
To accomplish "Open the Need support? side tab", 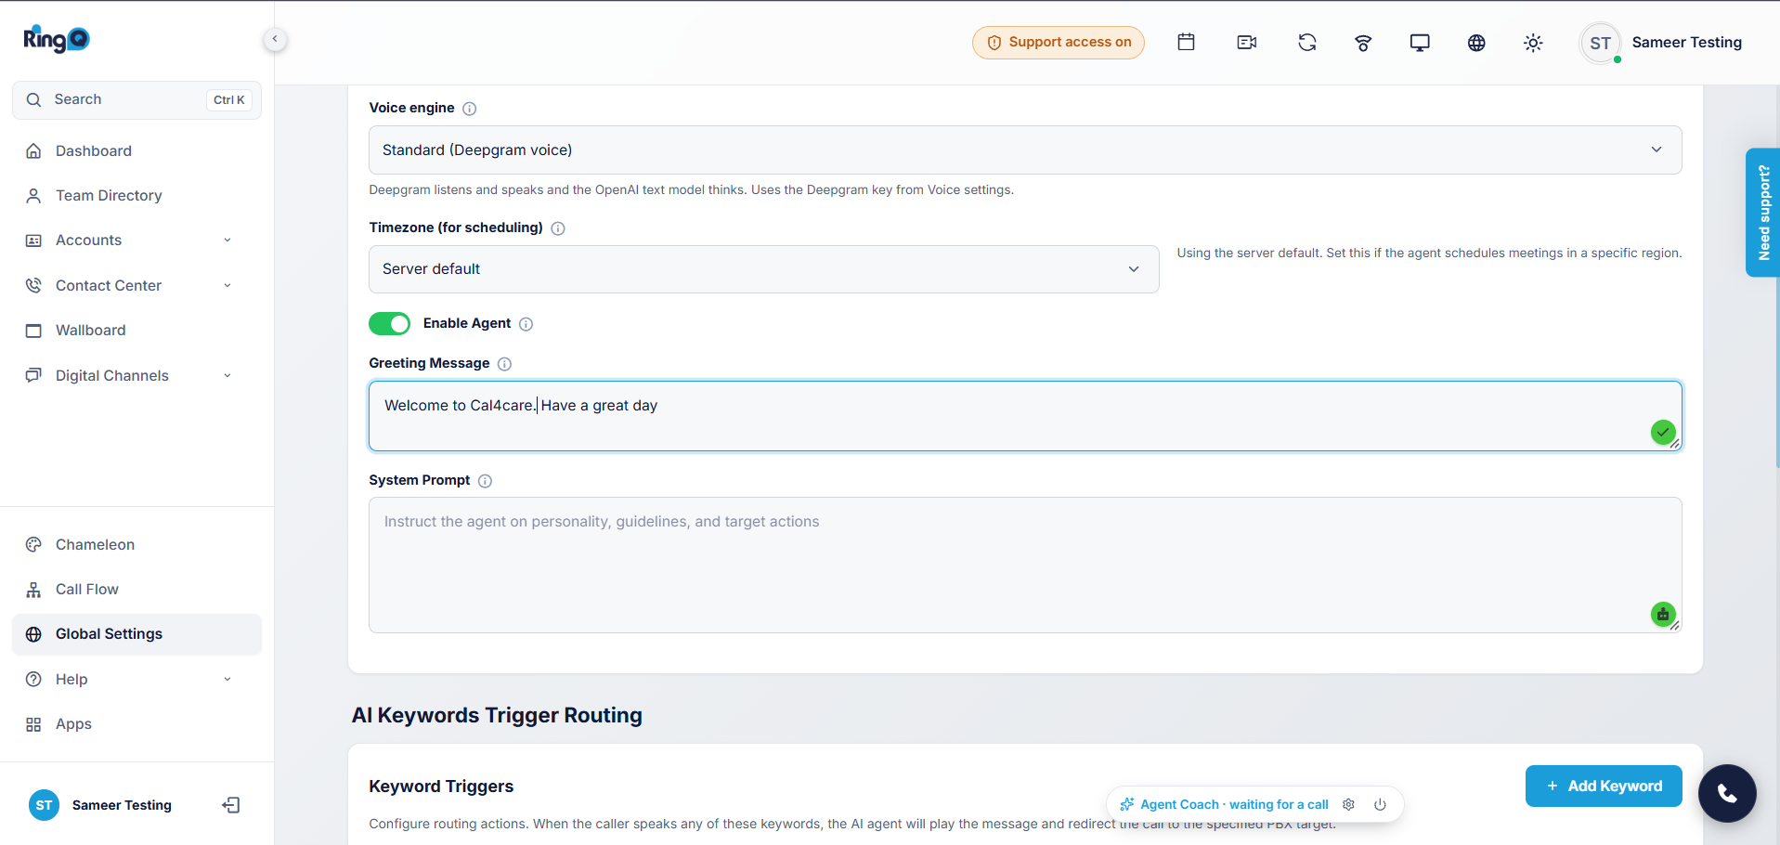I will 1762,213.
